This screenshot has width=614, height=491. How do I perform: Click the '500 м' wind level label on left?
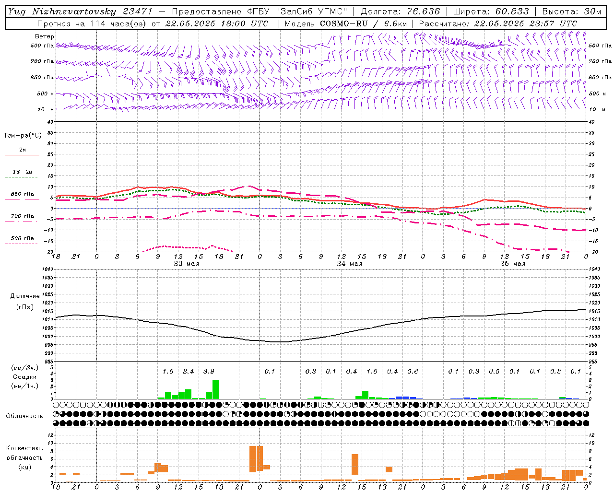[46, 94]
